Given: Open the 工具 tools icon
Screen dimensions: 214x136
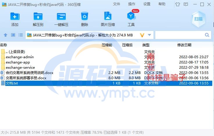Looking at the screenshot, I should (131, 16).
